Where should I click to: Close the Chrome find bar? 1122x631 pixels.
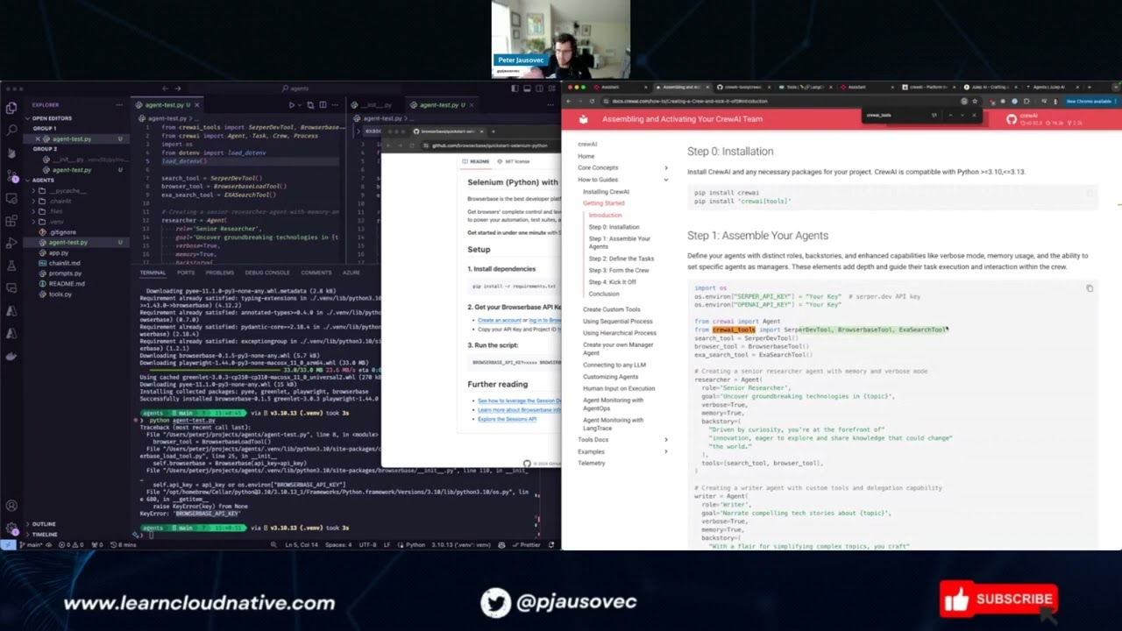[973, 115]
